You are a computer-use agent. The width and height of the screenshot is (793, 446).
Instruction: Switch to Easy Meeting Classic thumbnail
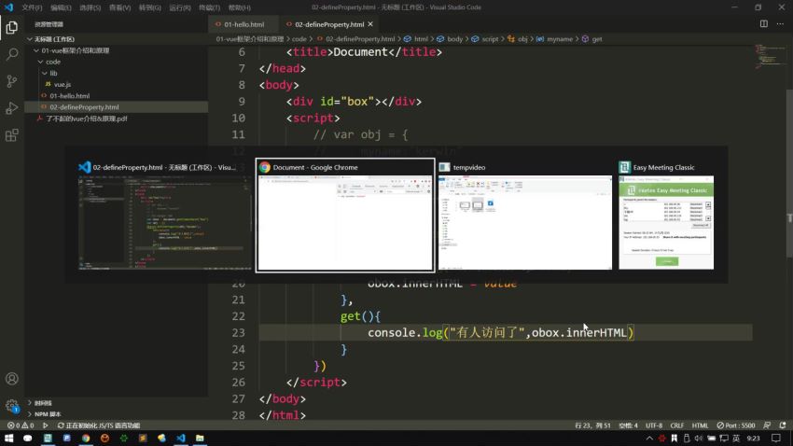(666, 216)
